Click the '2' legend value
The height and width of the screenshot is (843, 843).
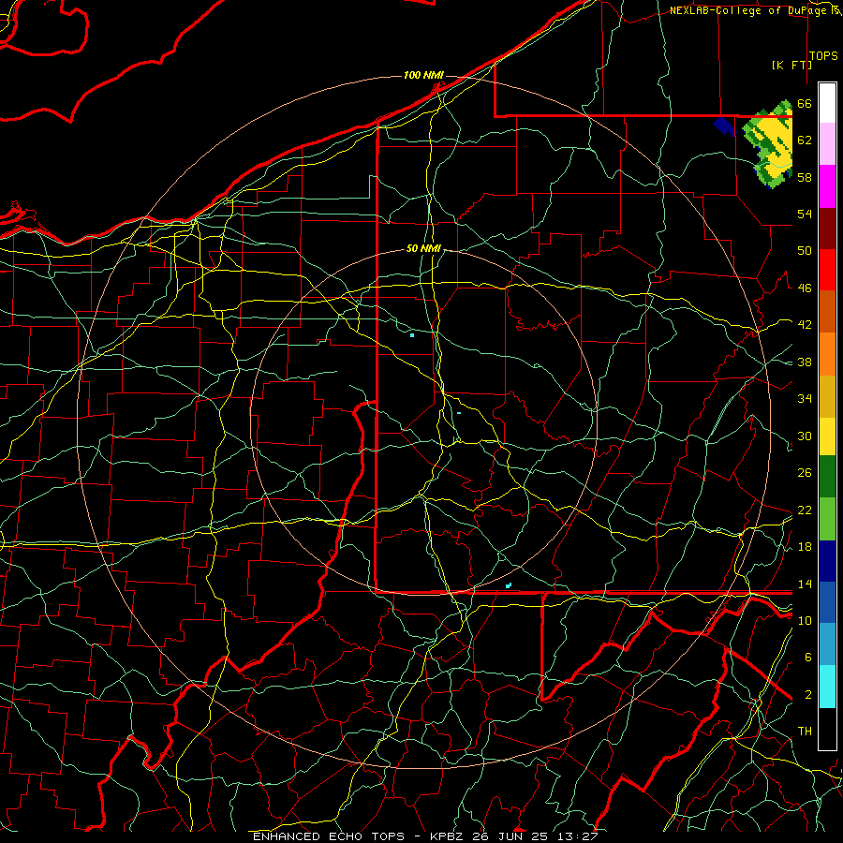pyautogui.click(x=808, y=695)
